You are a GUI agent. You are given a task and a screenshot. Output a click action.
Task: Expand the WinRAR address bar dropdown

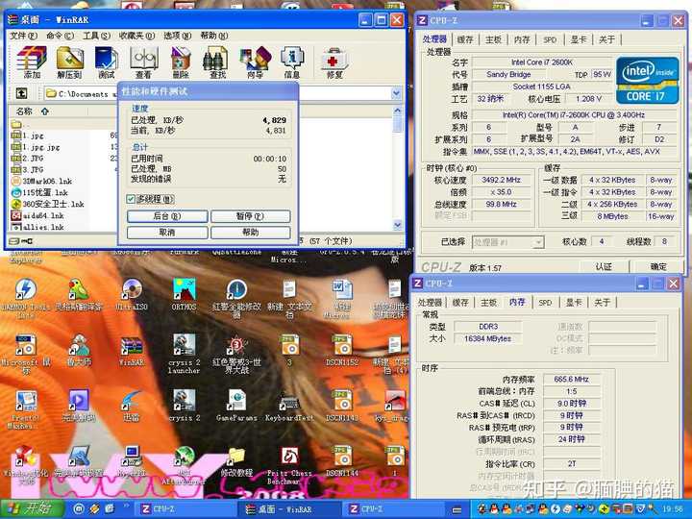tap(396, 93)
